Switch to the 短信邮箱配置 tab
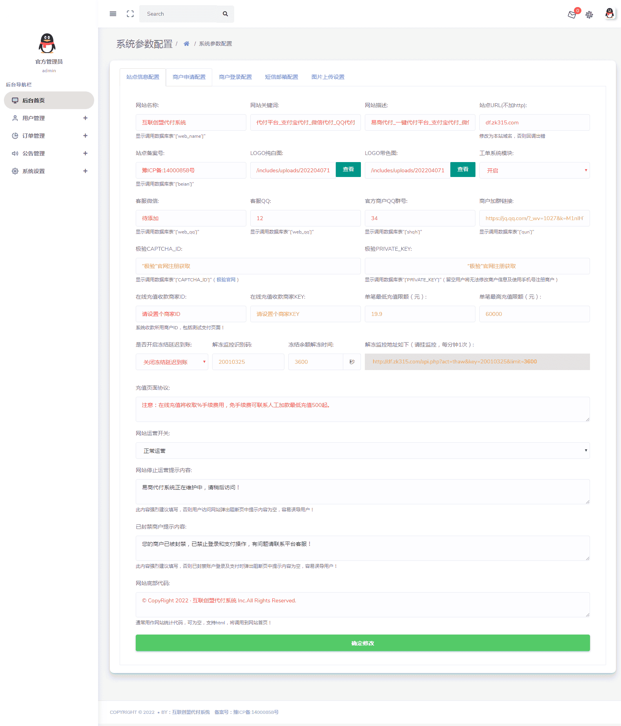Image resolution: width=621 pixels, height=726 pixels. (282, 77)
